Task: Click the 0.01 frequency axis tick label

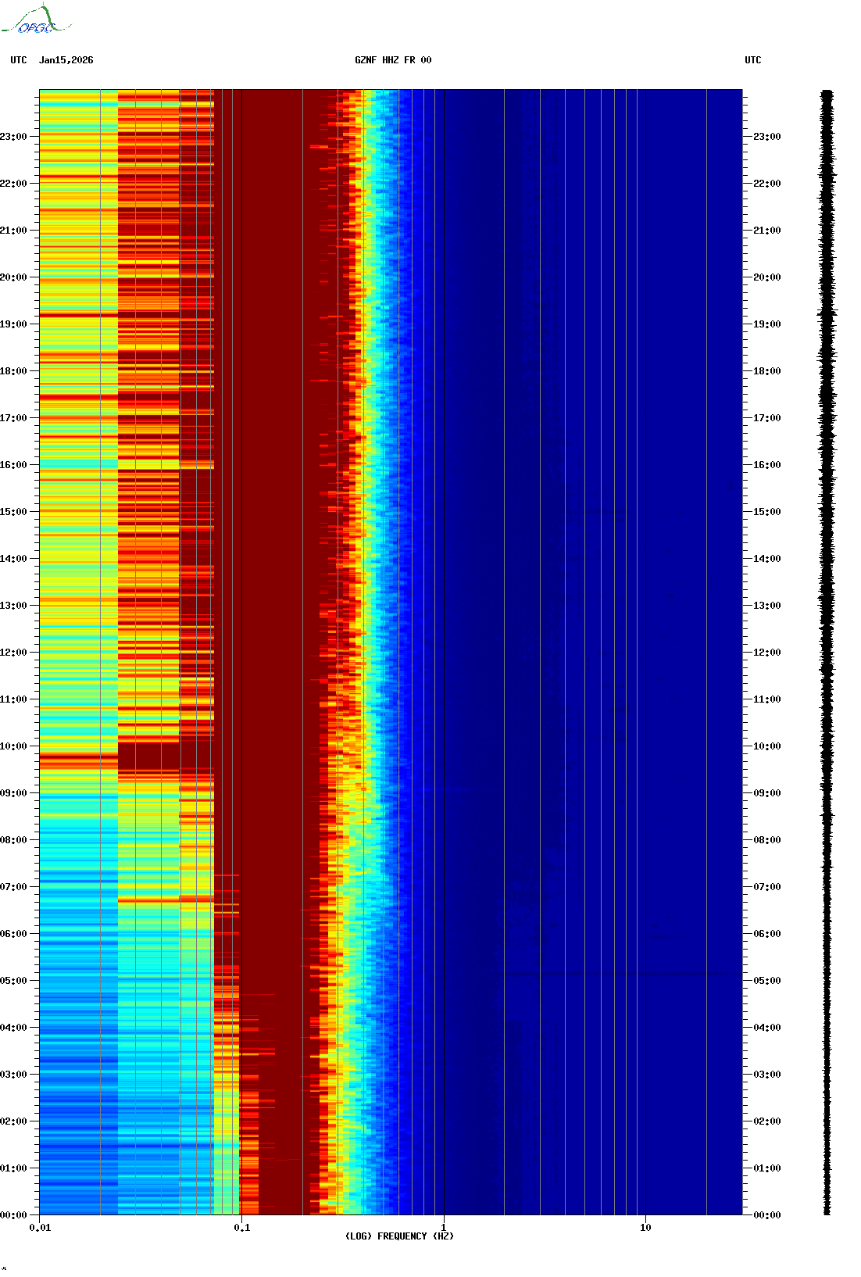Action: tap(40, 1227)
